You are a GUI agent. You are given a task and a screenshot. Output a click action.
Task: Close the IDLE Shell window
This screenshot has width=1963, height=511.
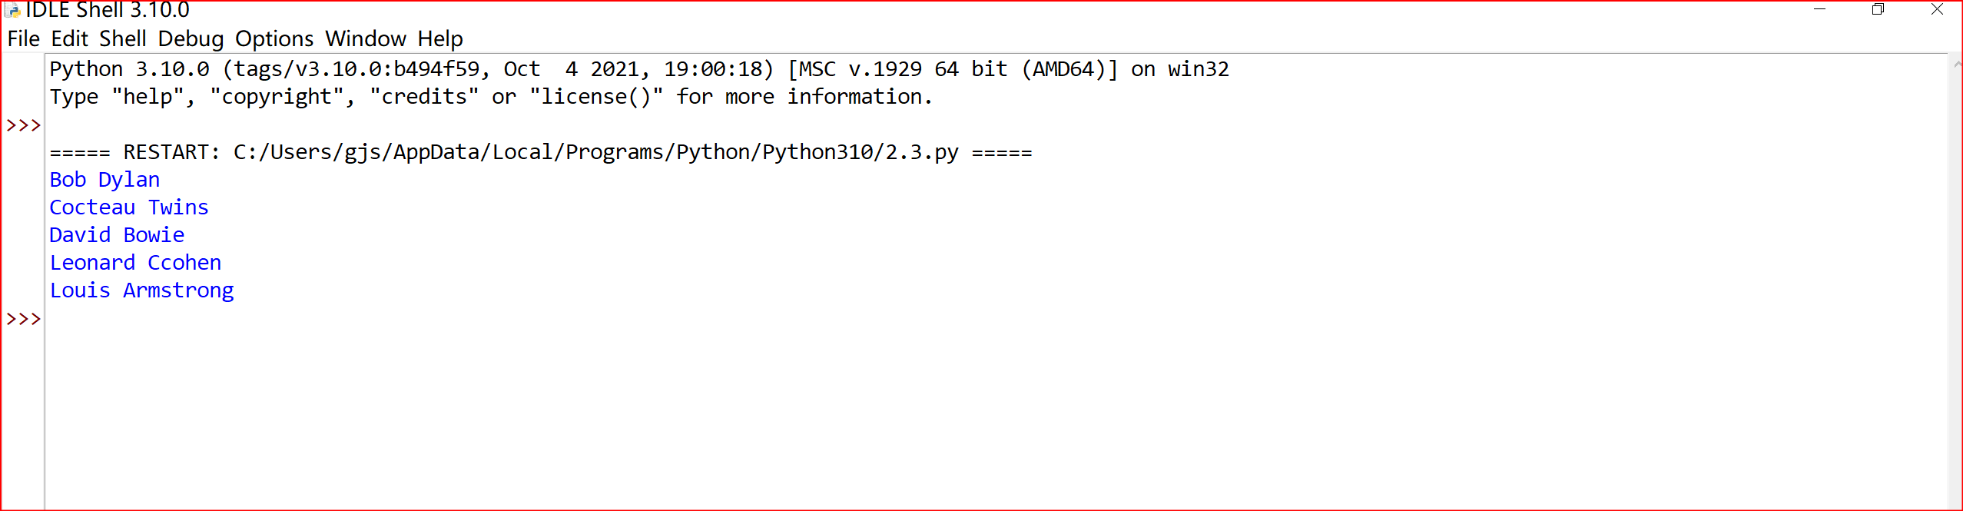[x=1937, y=9]
